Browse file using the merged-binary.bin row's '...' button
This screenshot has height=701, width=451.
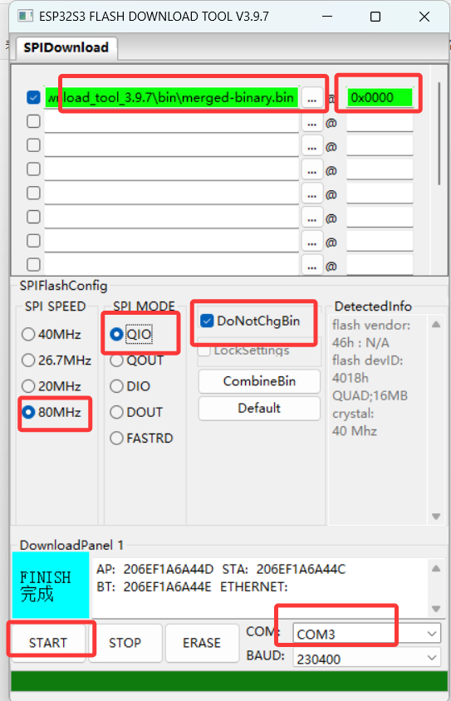(312, 98)
